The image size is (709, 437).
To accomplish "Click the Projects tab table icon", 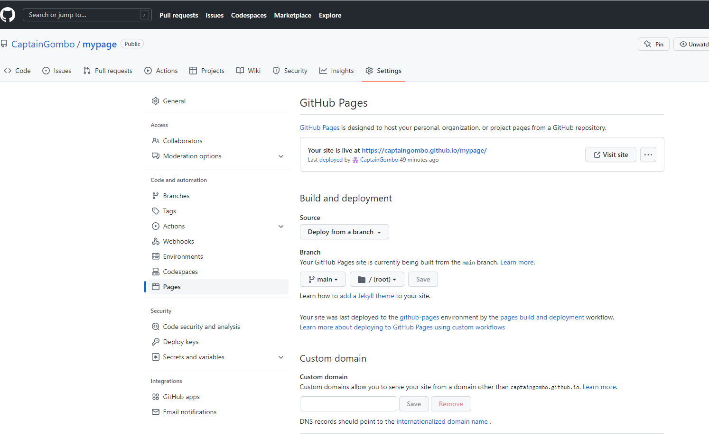I will [x=193, y=71].
